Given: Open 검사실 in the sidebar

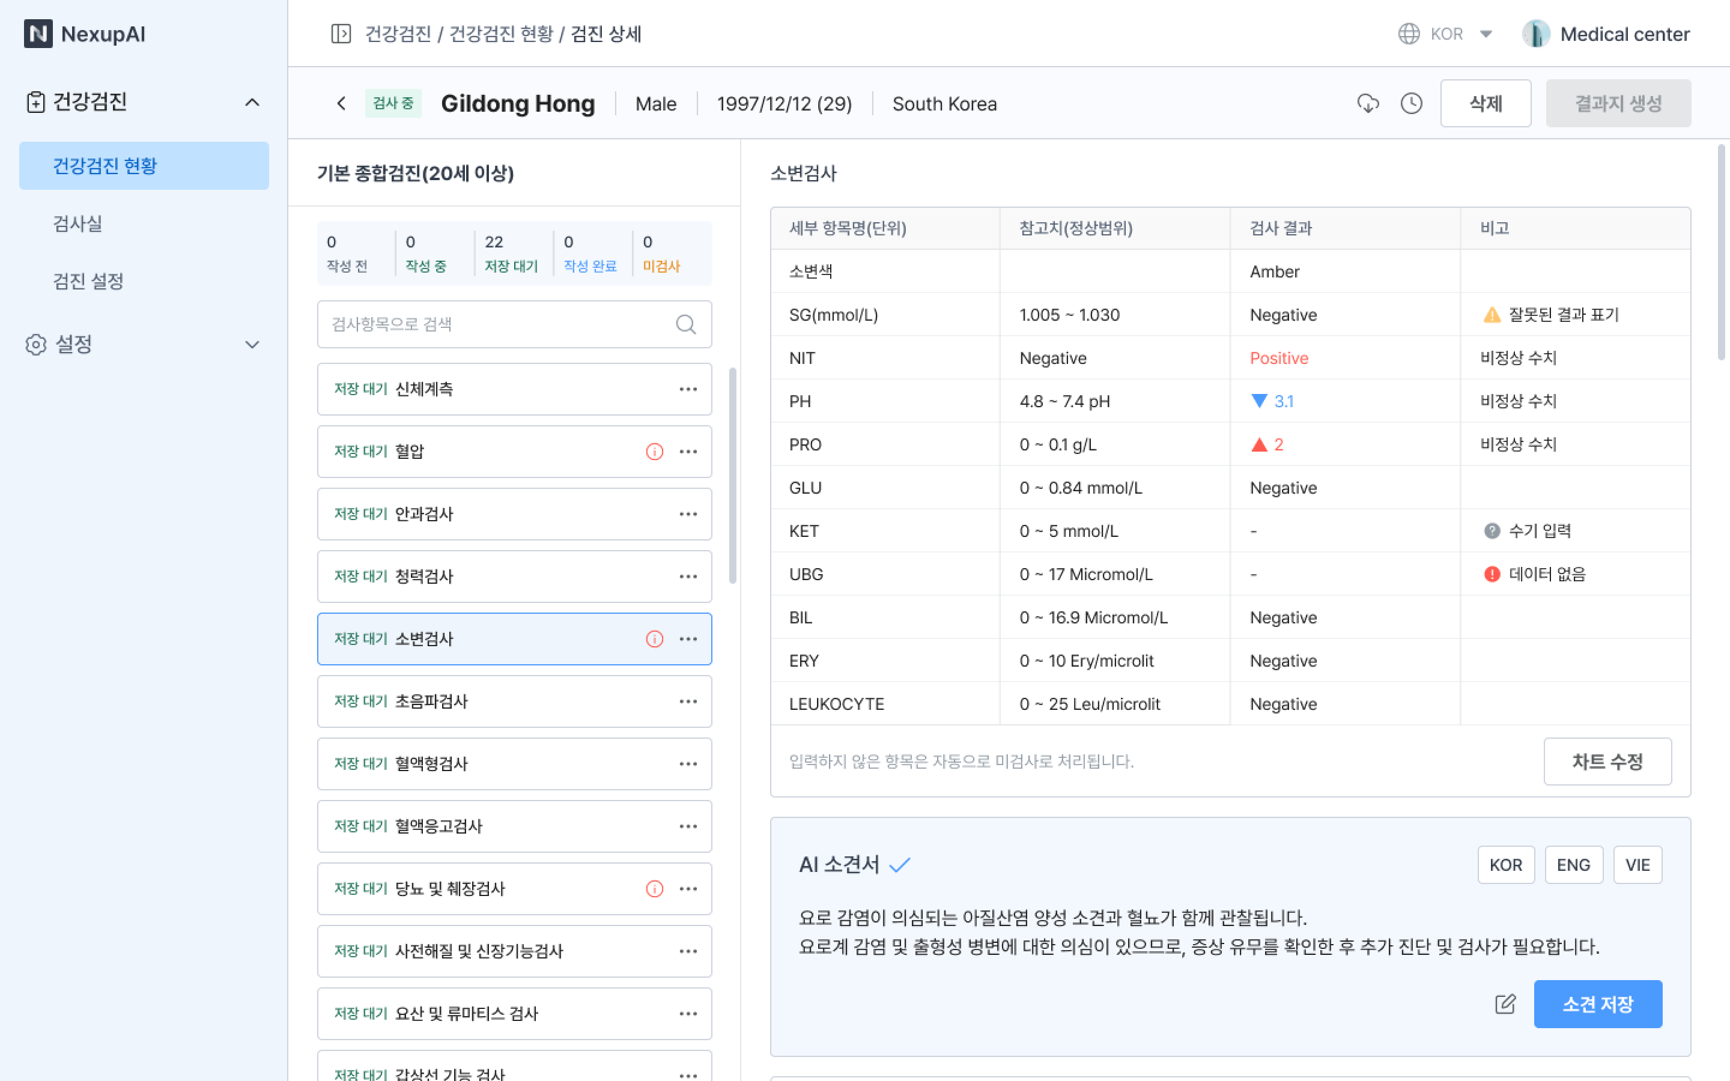Looking at the screenshot, I should (x=78, y=224).
